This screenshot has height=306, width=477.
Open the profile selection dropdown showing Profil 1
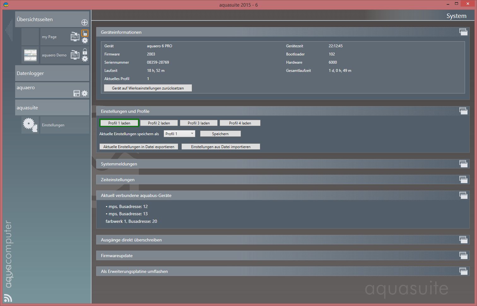pyautogui.click(x=179, y=134)
